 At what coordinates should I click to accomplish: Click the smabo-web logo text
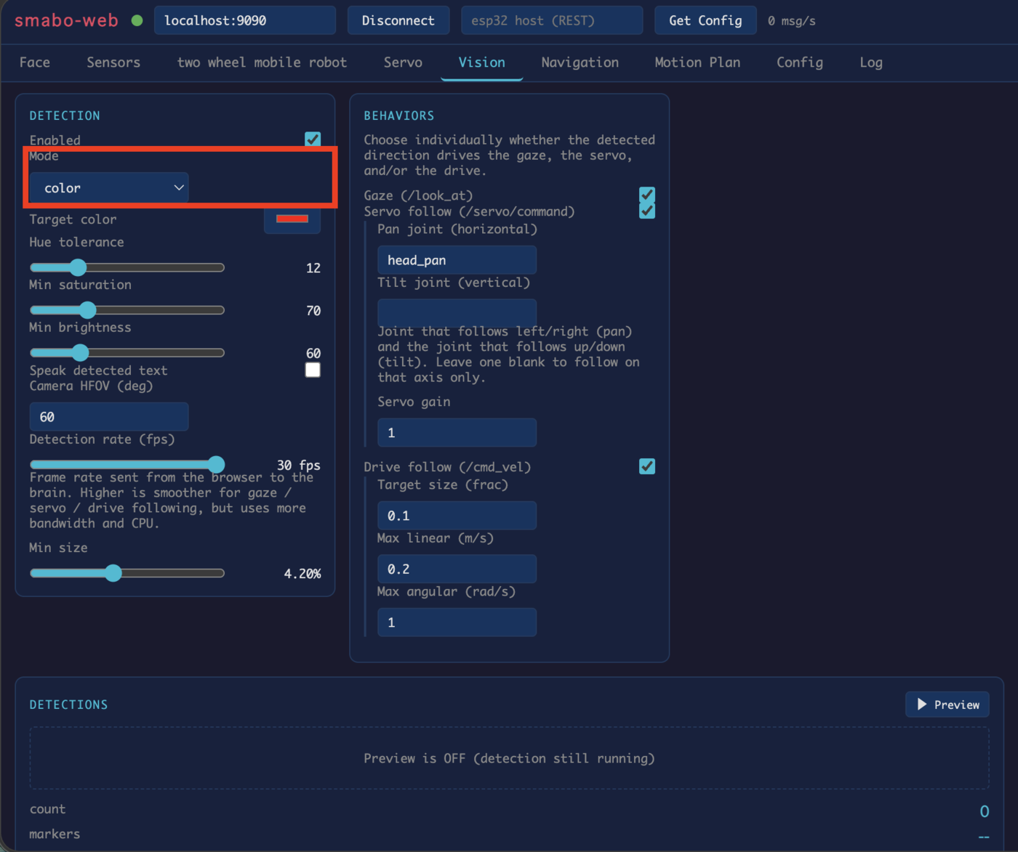point(66,20)
